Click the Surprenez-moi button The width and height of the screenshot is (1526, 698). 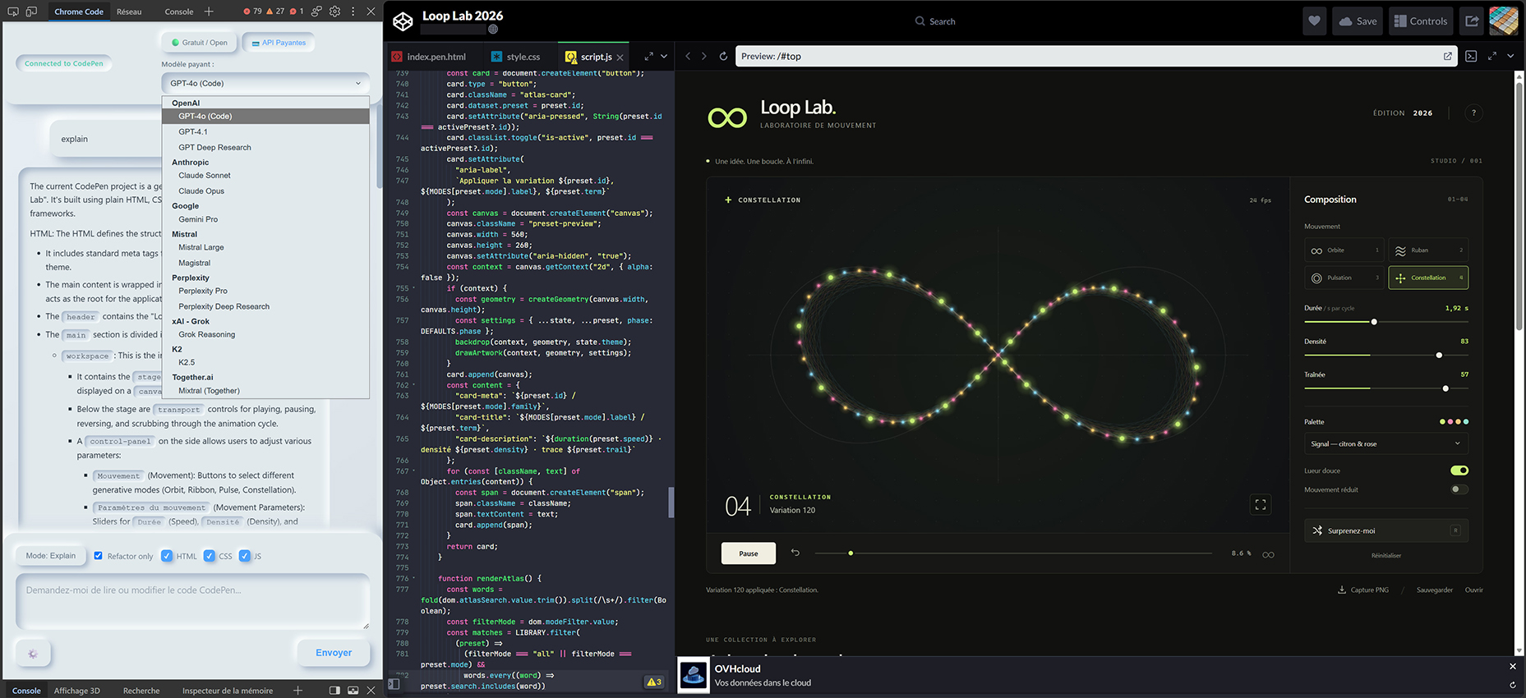(1386, 530)
